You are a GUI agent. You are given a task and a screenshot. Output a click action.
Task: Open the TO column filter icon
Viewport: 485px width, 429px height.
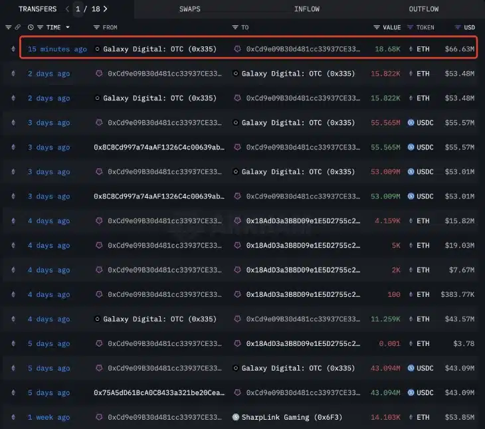(x=235, y=27)
